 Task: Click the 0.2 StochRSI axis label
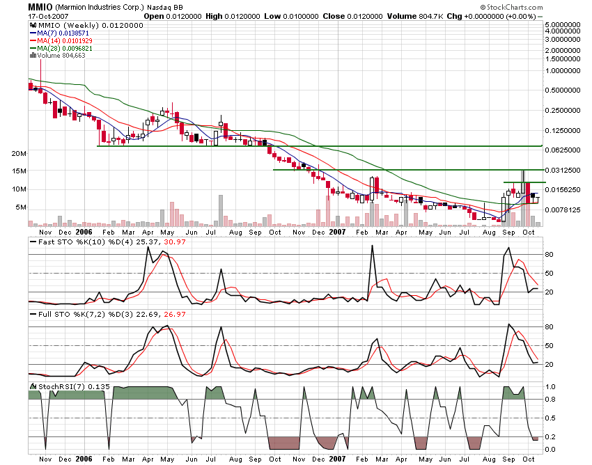[x=550, y=436]
